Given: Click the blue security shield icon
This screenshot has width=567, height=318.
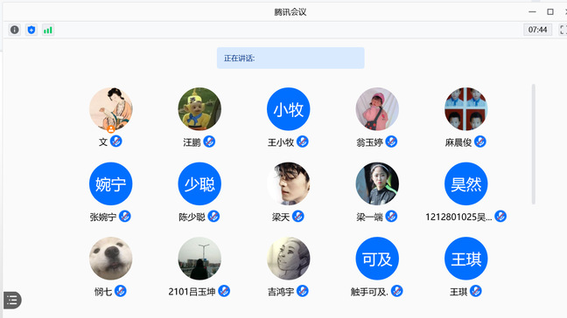Looking at the screenshot, I should 31,30.
